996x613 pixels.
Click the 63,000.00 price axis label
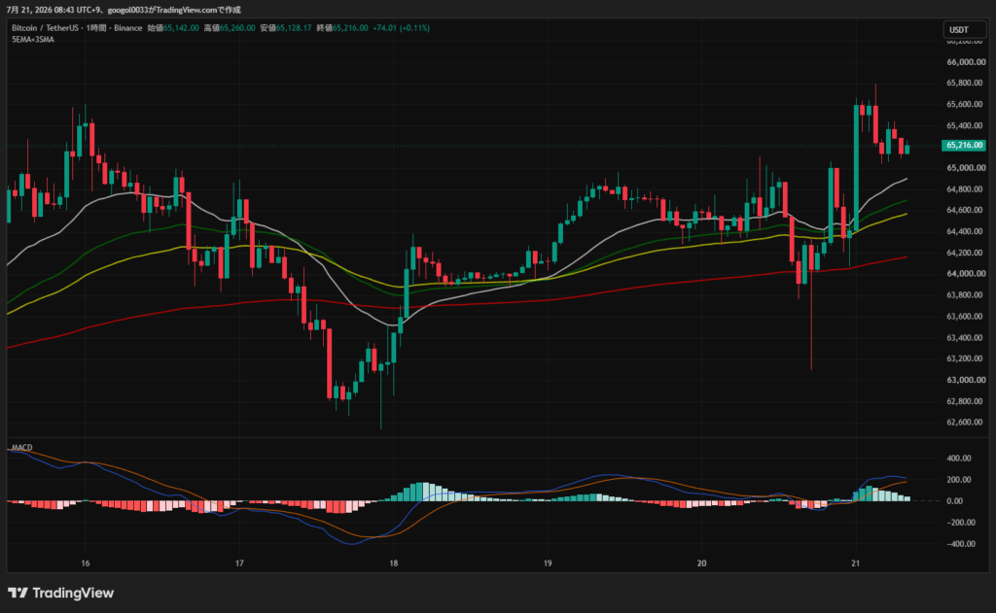(966, 380)
